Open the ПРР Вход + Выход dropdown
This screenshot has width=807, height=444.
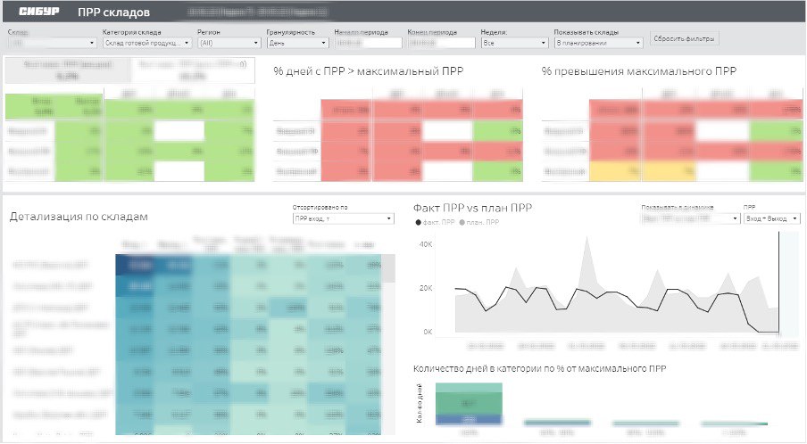pyautogui.click(x=772, y=218)
